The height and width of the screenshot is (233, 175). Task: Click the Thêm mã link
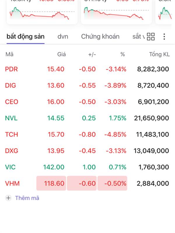tap(27, 198)
